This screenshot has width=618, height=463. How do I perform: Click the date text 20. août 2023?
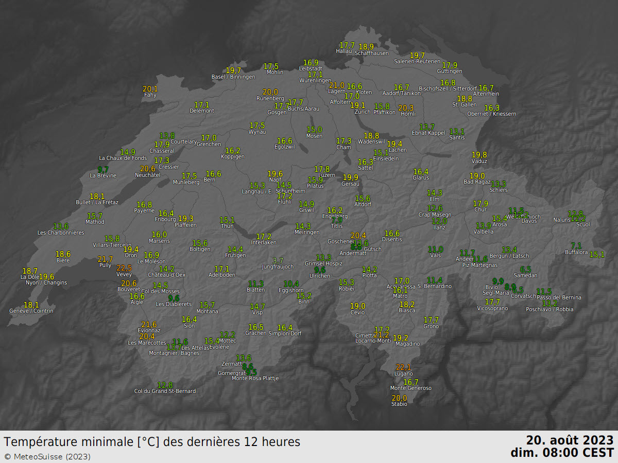click(570, 440)
